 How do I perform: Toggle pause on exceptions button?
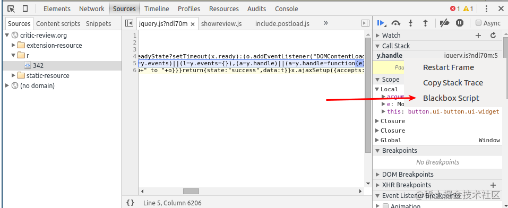point(459,23)
